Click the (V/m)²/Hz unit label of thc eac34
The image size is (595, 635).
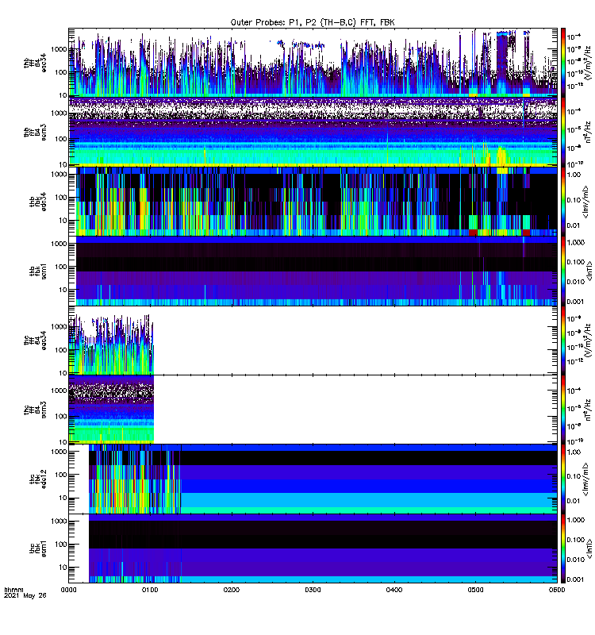tap(588, 341)
